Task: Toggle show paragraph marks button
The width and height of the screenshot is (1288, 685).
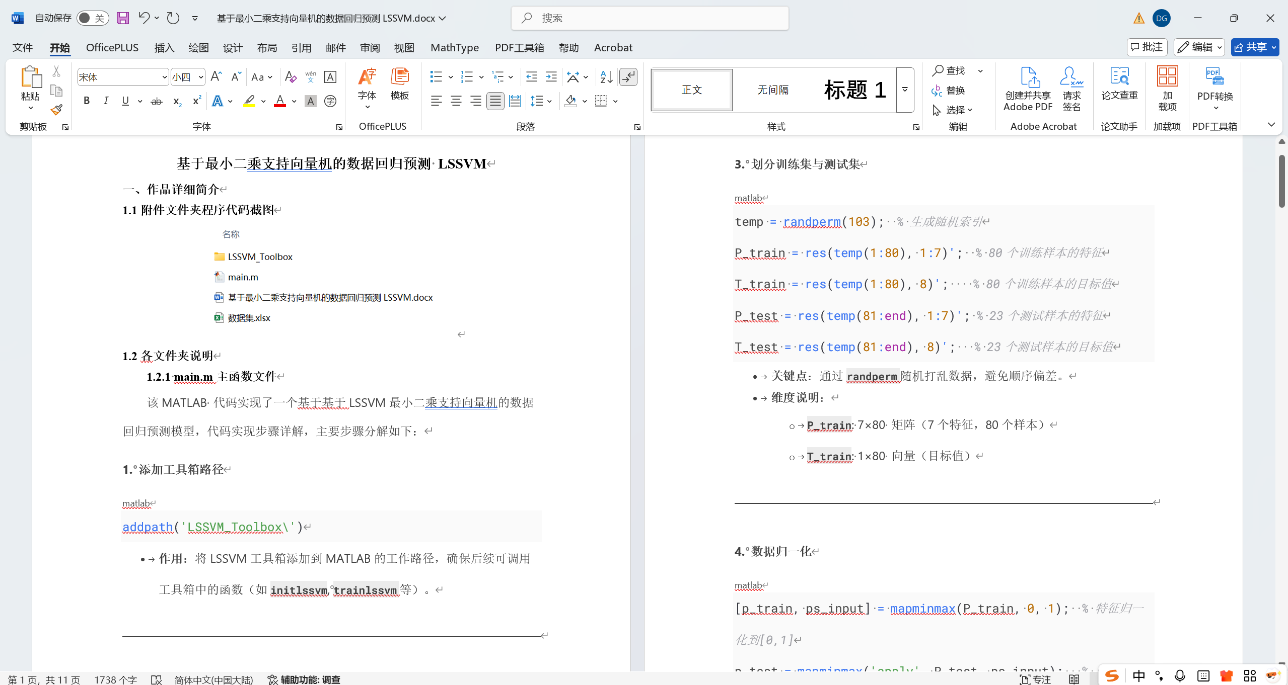Action: [628, 77]
